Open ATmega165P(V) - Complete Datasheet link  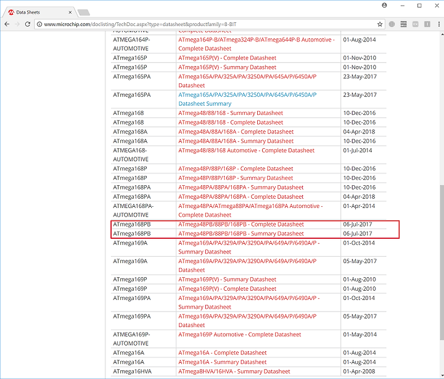pos(227,58)
